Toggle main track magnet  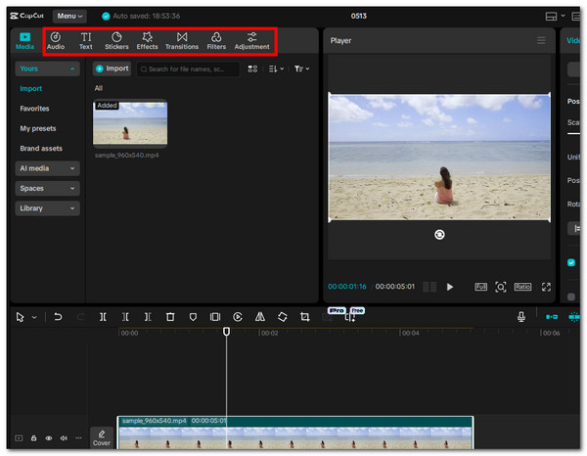click(552, 317)
